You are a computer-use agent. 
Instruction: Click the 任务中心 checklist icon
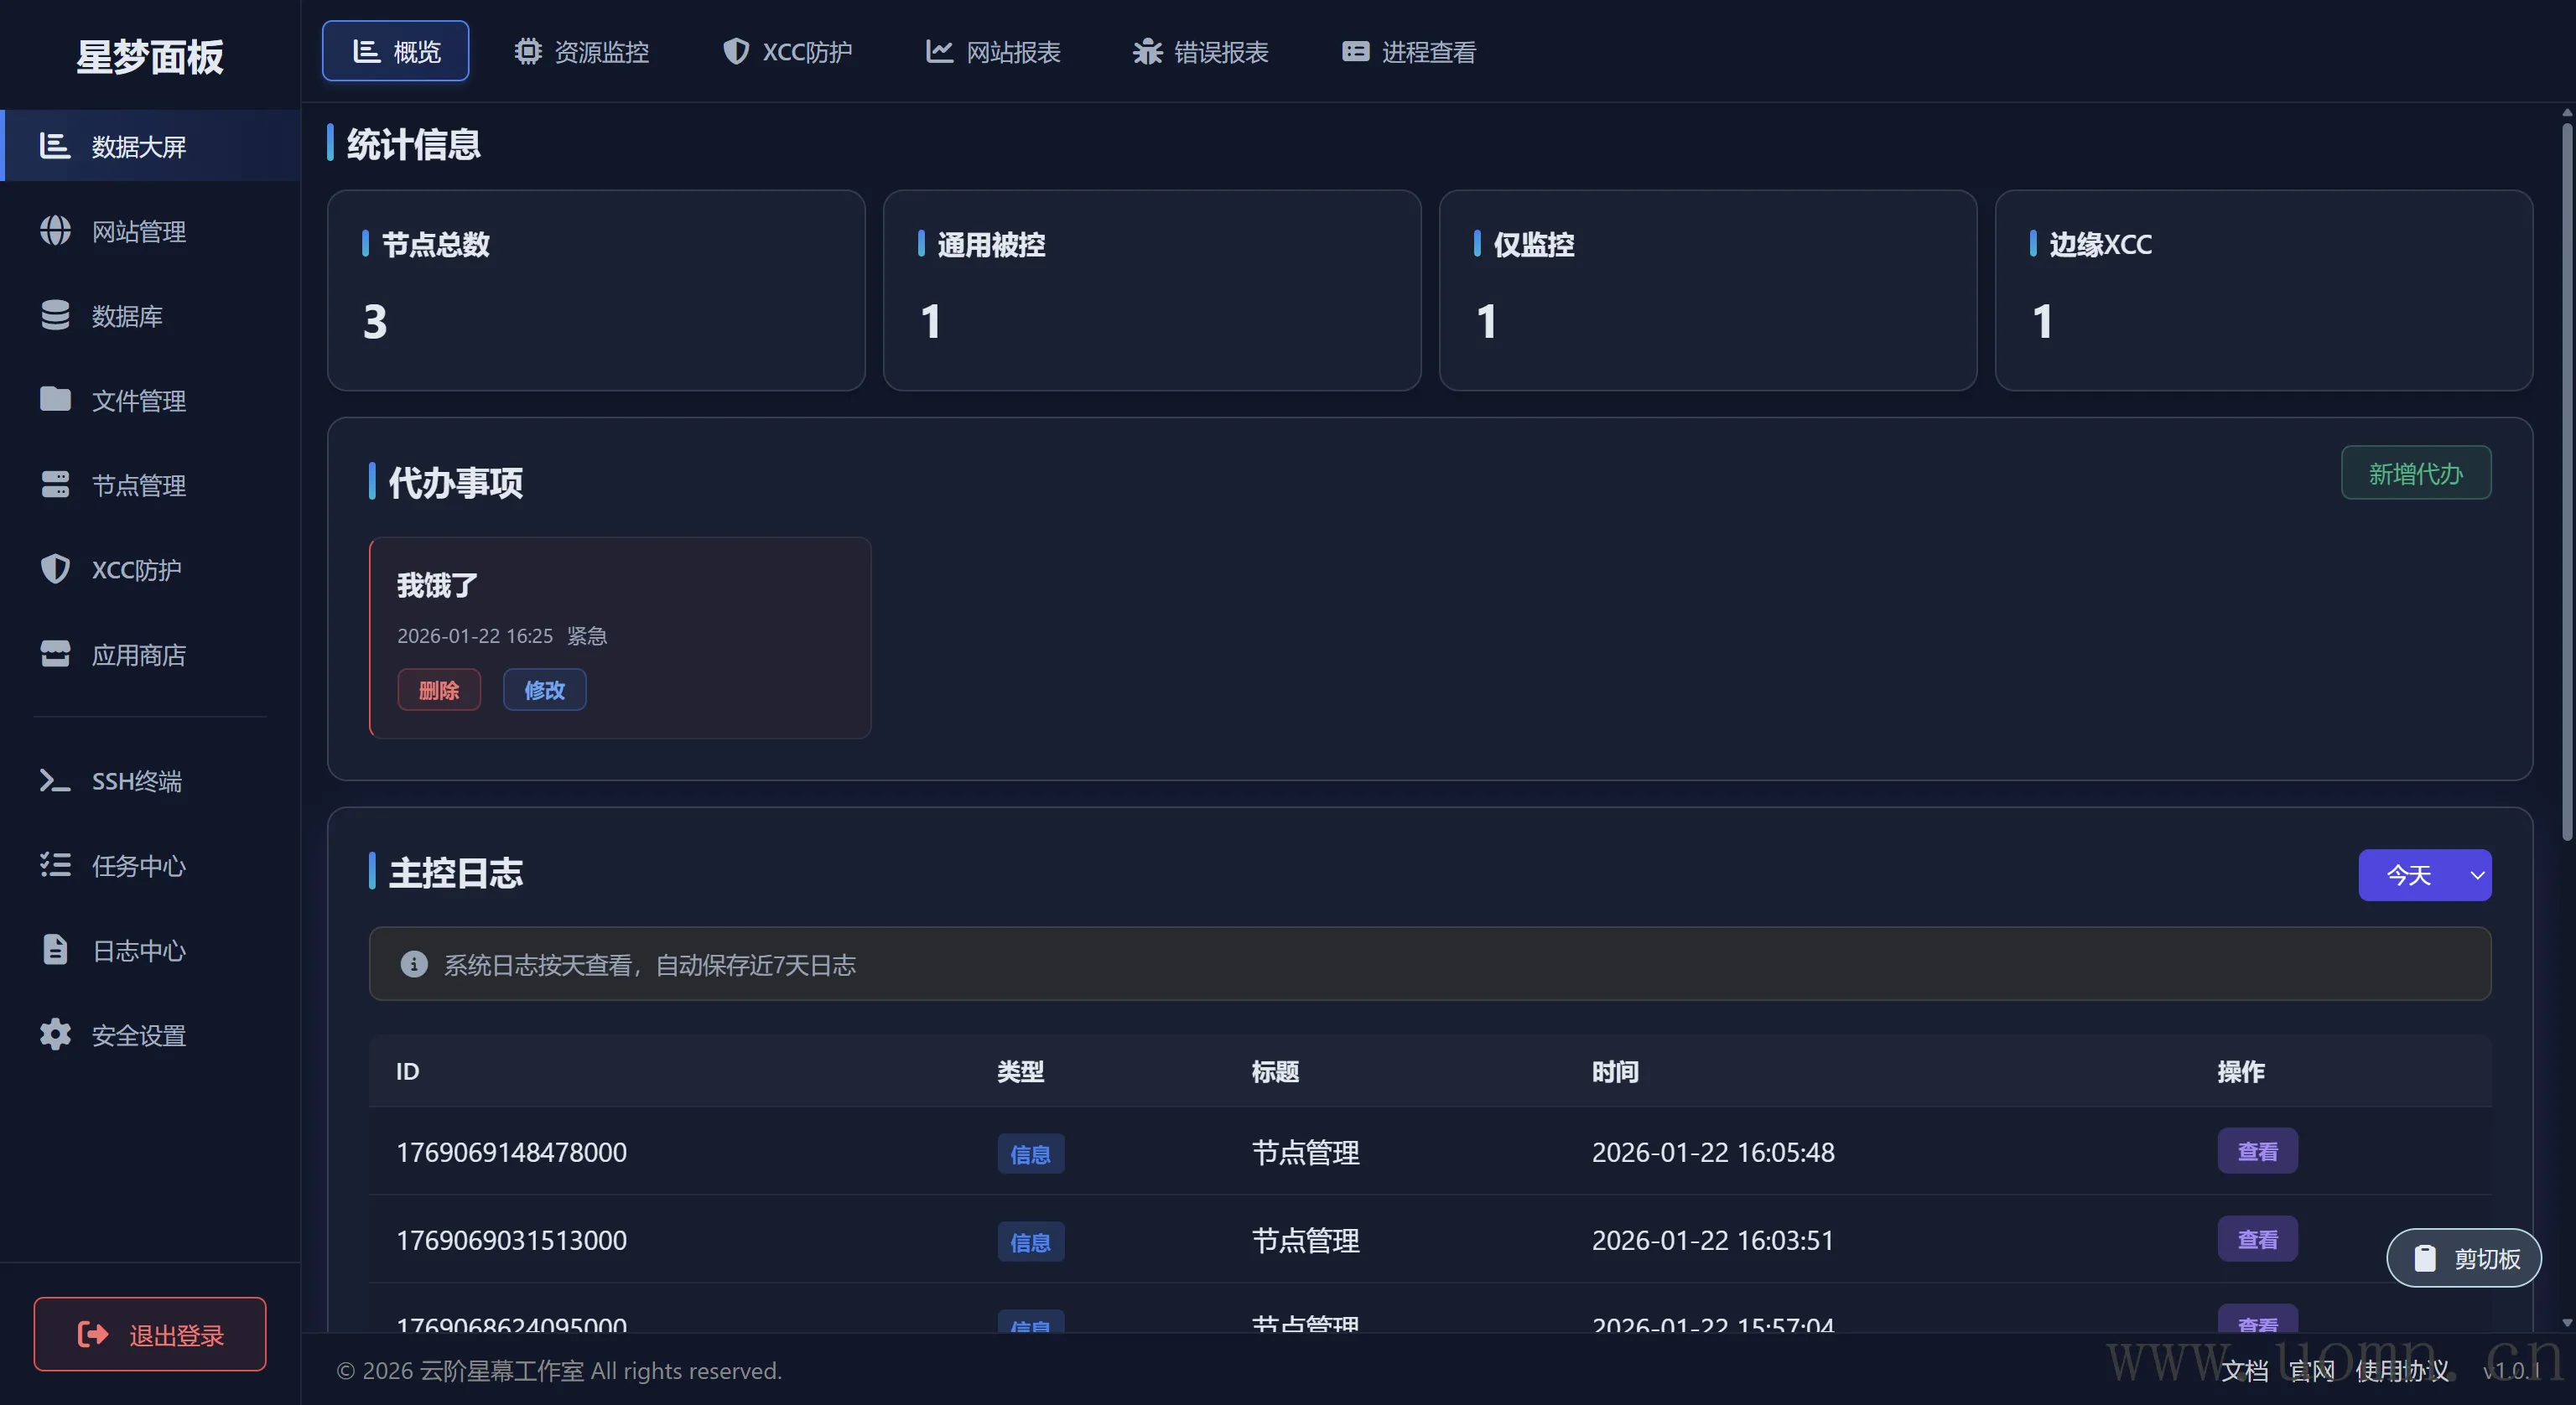click(55, 865)
